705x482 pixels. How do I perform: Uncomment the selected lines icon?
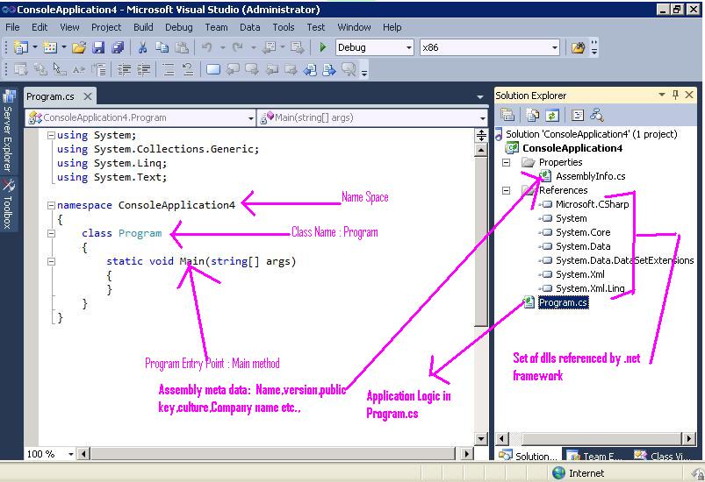(x=188, y=69)
